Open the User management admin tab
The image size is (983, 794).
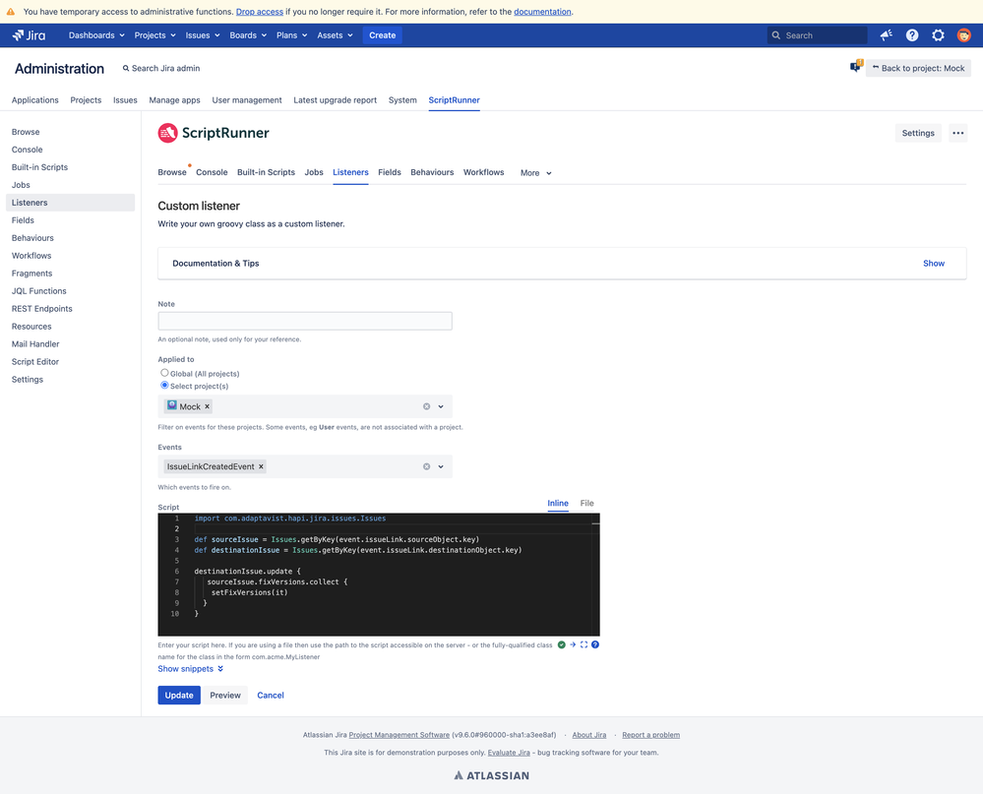[247, 100]
